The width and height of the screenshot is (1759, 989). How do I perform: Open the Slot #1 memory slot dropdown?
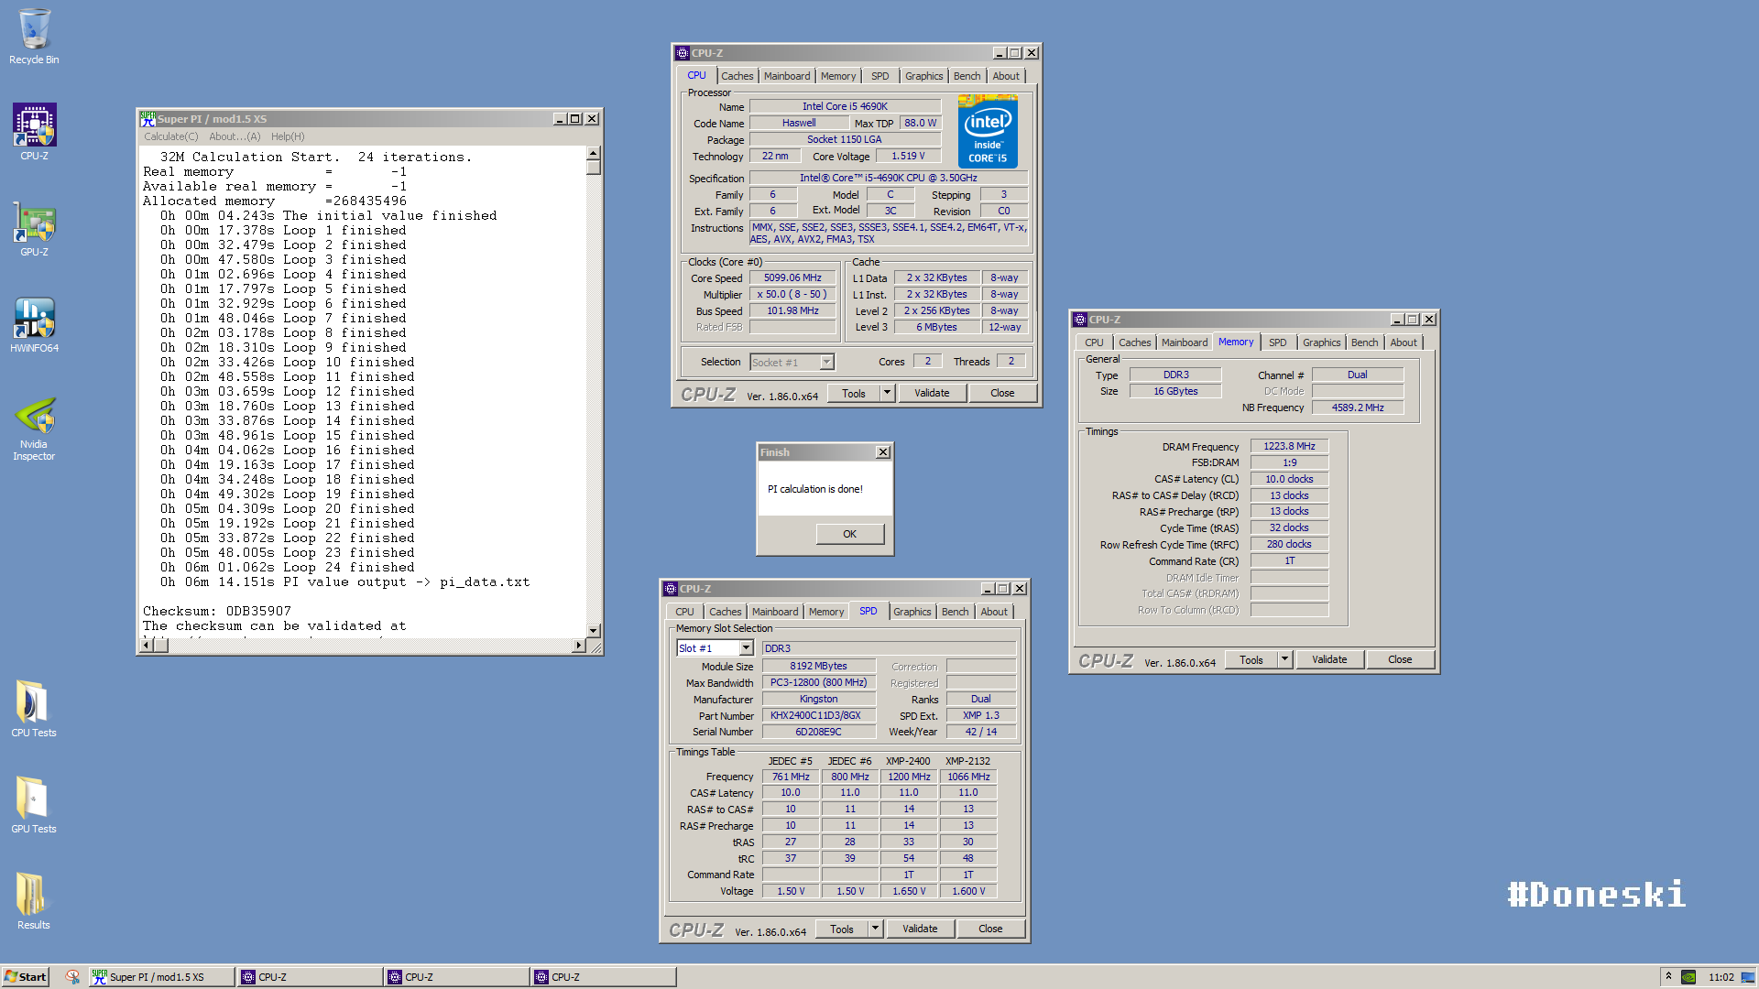point(746,648)
